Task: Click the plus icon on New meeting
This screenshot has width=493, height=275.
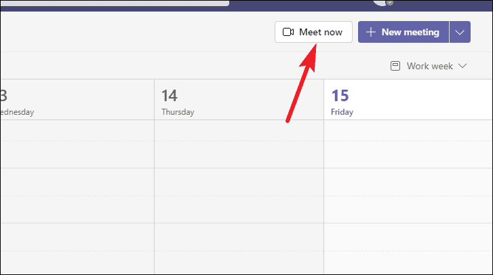Action: 371,32
